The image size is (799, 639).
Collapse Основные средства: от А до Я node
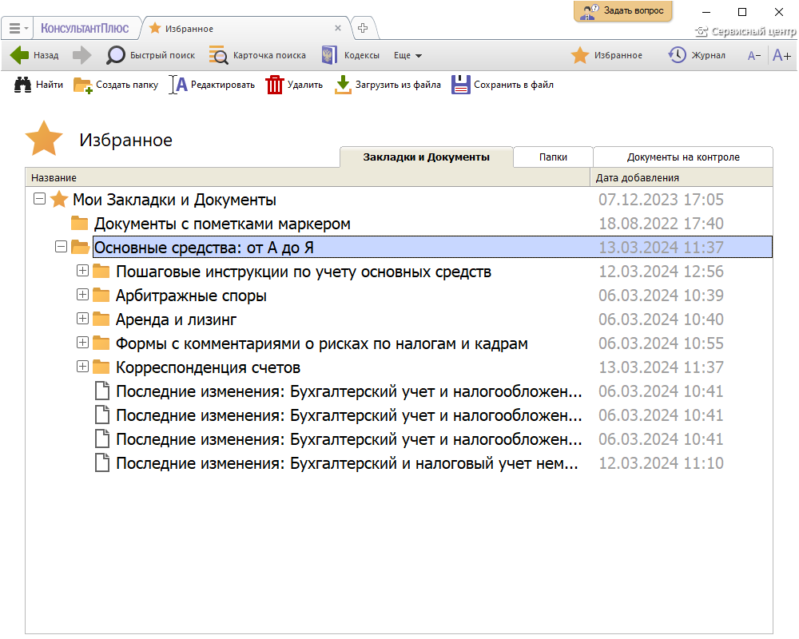[61, 247]
